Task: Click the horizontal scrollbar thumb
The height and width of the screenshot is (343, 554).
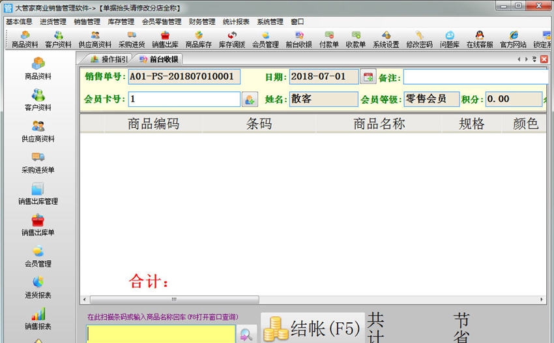Action: (x=174, y=299)
